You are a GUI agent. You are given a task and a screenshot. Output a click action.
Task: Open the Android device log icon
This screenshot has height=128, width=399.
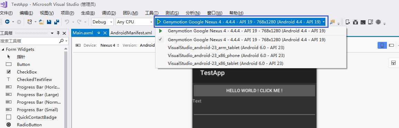[370, 22]
